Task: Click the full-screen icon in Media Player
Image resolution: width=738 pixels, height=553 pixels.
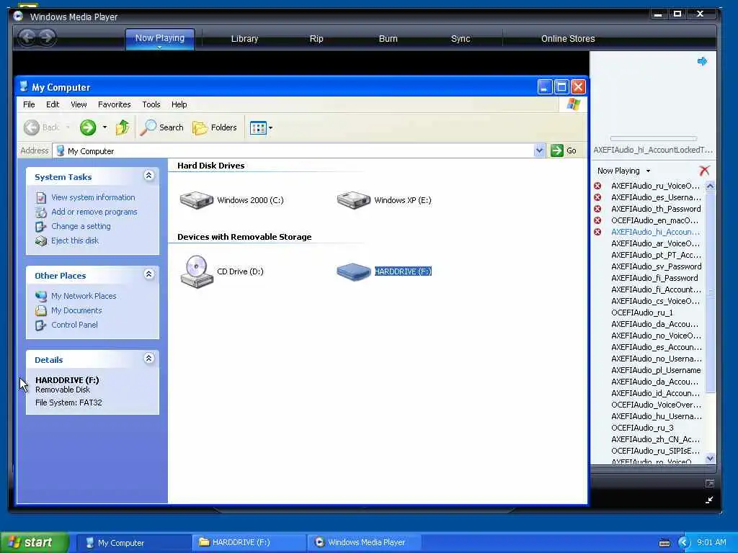Action: point(709,483)
